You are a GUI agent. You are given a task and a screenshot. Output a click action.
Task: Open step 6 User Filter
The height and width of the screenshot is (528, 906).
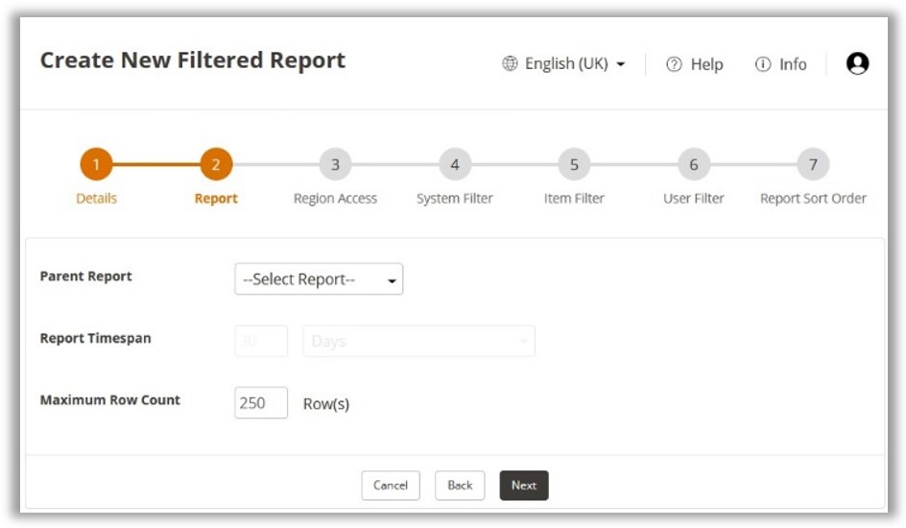[x=693, y=164]
